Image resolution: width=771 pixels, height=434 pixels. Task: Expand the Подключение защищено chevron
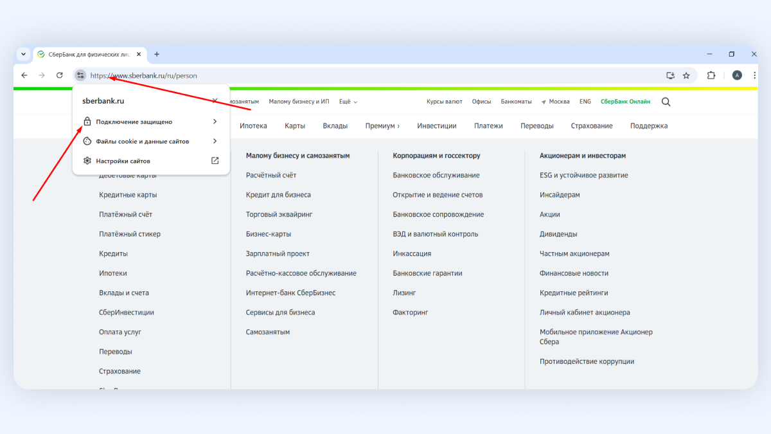[215, 122]
